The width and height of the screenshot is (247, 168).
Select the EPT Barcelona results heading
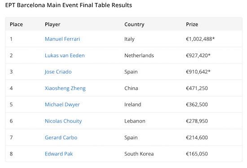pos(69,5)
